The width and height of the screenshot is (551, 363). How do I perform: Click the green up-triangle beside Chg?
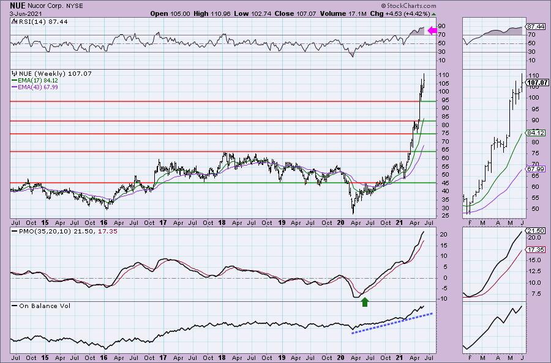[x=433, y=15]
